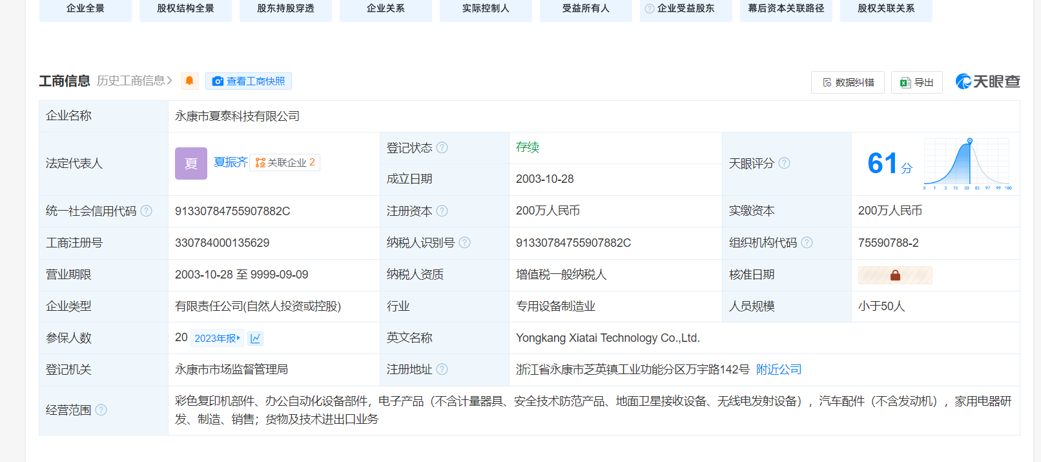Viewport: 1041px width, 462px height.
Task: Open the 企业受益股东 tab
Action: pos(686,9)
